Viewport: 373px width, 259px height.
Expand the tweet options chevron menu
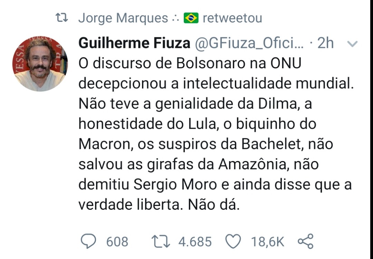352,44
